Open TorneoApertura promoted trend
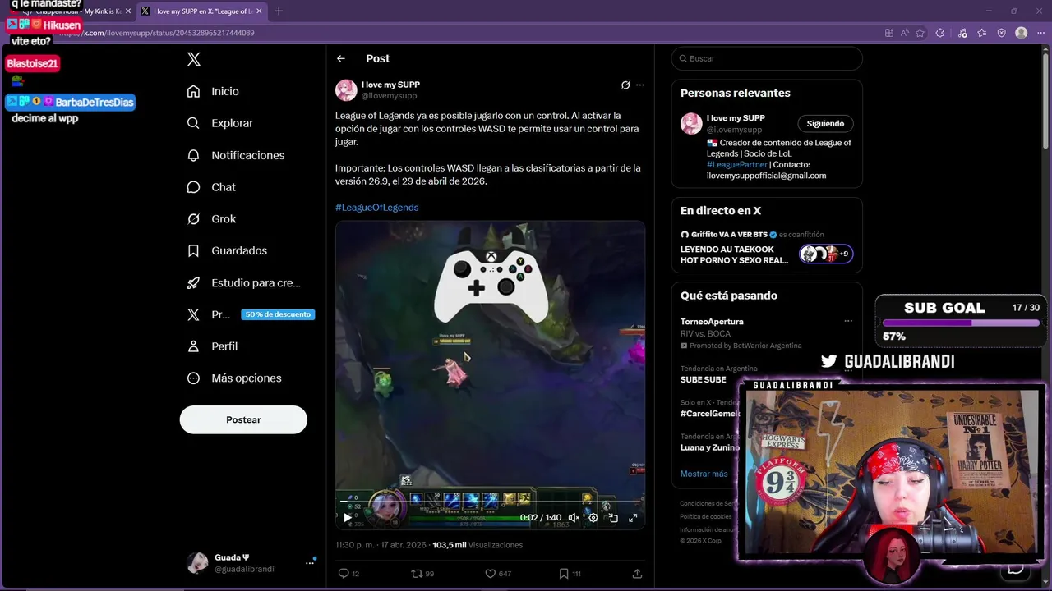 [712, 322]
